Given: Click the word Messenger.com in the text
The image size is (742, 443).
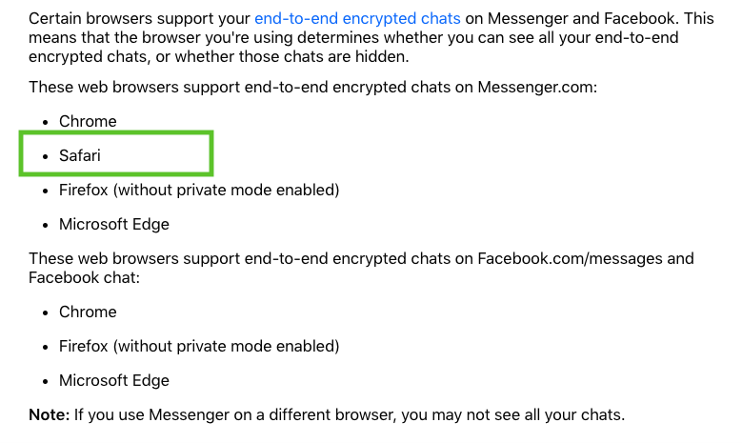Looking at the screenshot, I should click(x=537, y=88).
